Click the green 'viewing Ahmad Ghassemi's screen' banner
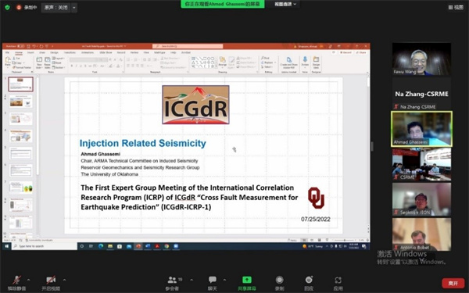 pos(223,4)
